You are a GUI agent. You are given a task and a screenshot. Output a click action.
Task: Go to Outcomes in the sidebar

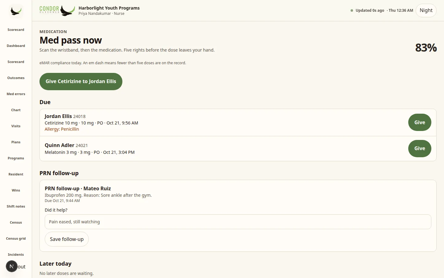coord(16,78)
